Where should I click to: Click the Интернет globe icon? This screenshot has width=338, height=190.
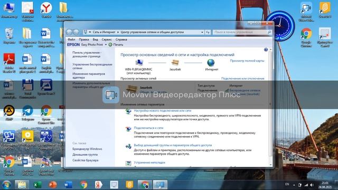pos(211,63)
